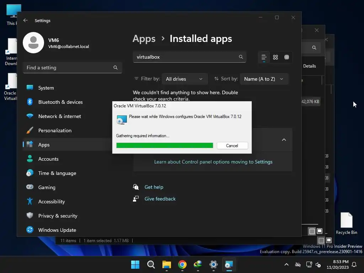Click the VirtualBox installer disc icon
This screenshot has width=364, height=273.
pyautogui.click(x=122, y=119)
